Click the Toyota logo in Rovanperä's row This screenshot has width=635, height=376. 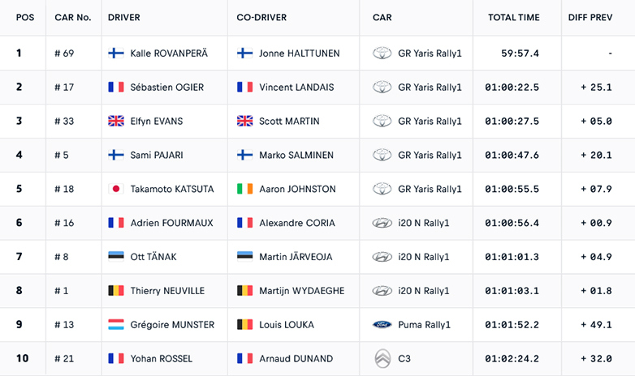382,53
